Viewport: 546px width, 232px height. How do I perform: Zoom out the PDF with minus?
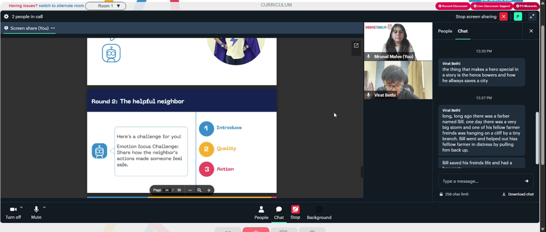coord(190,190)
